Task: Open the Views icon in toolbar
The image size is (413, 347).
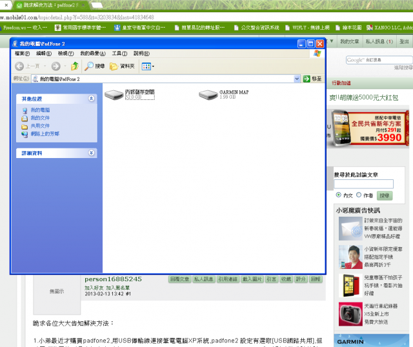Action: point(146,66)
